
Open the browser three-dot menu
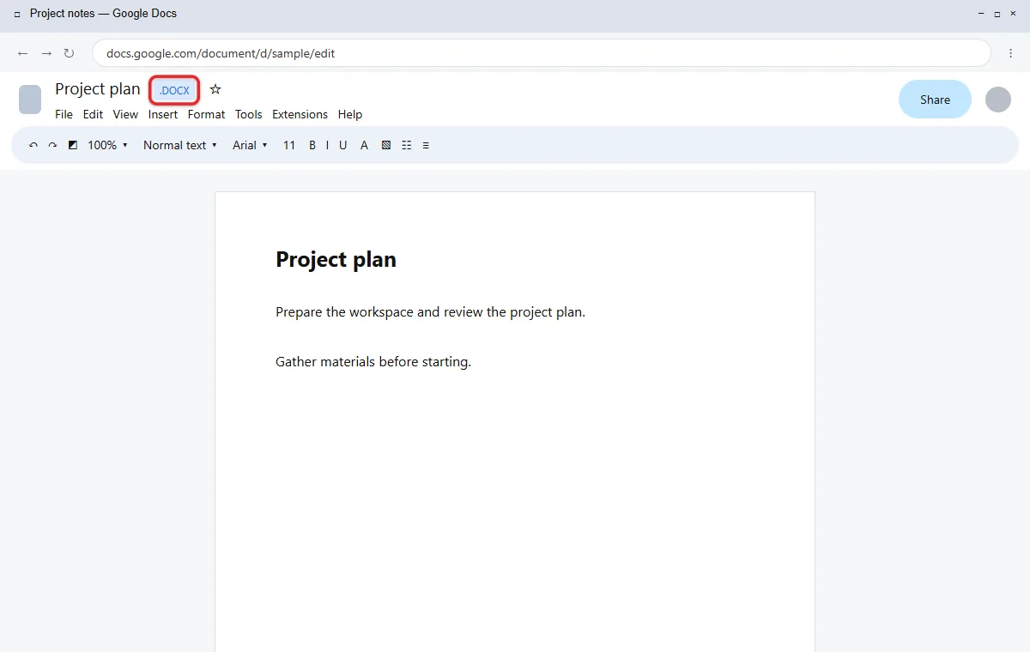pos(1010,53)
